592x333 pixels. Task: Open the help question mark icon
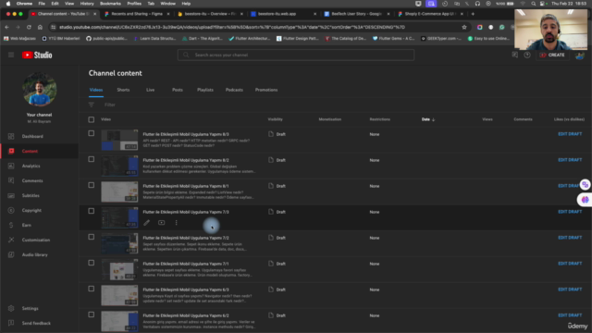pos(527,55)
